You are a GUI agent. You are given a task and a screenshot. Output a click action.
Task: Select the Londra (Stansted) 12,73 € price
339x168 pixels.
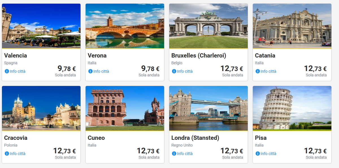click(232, 151)
